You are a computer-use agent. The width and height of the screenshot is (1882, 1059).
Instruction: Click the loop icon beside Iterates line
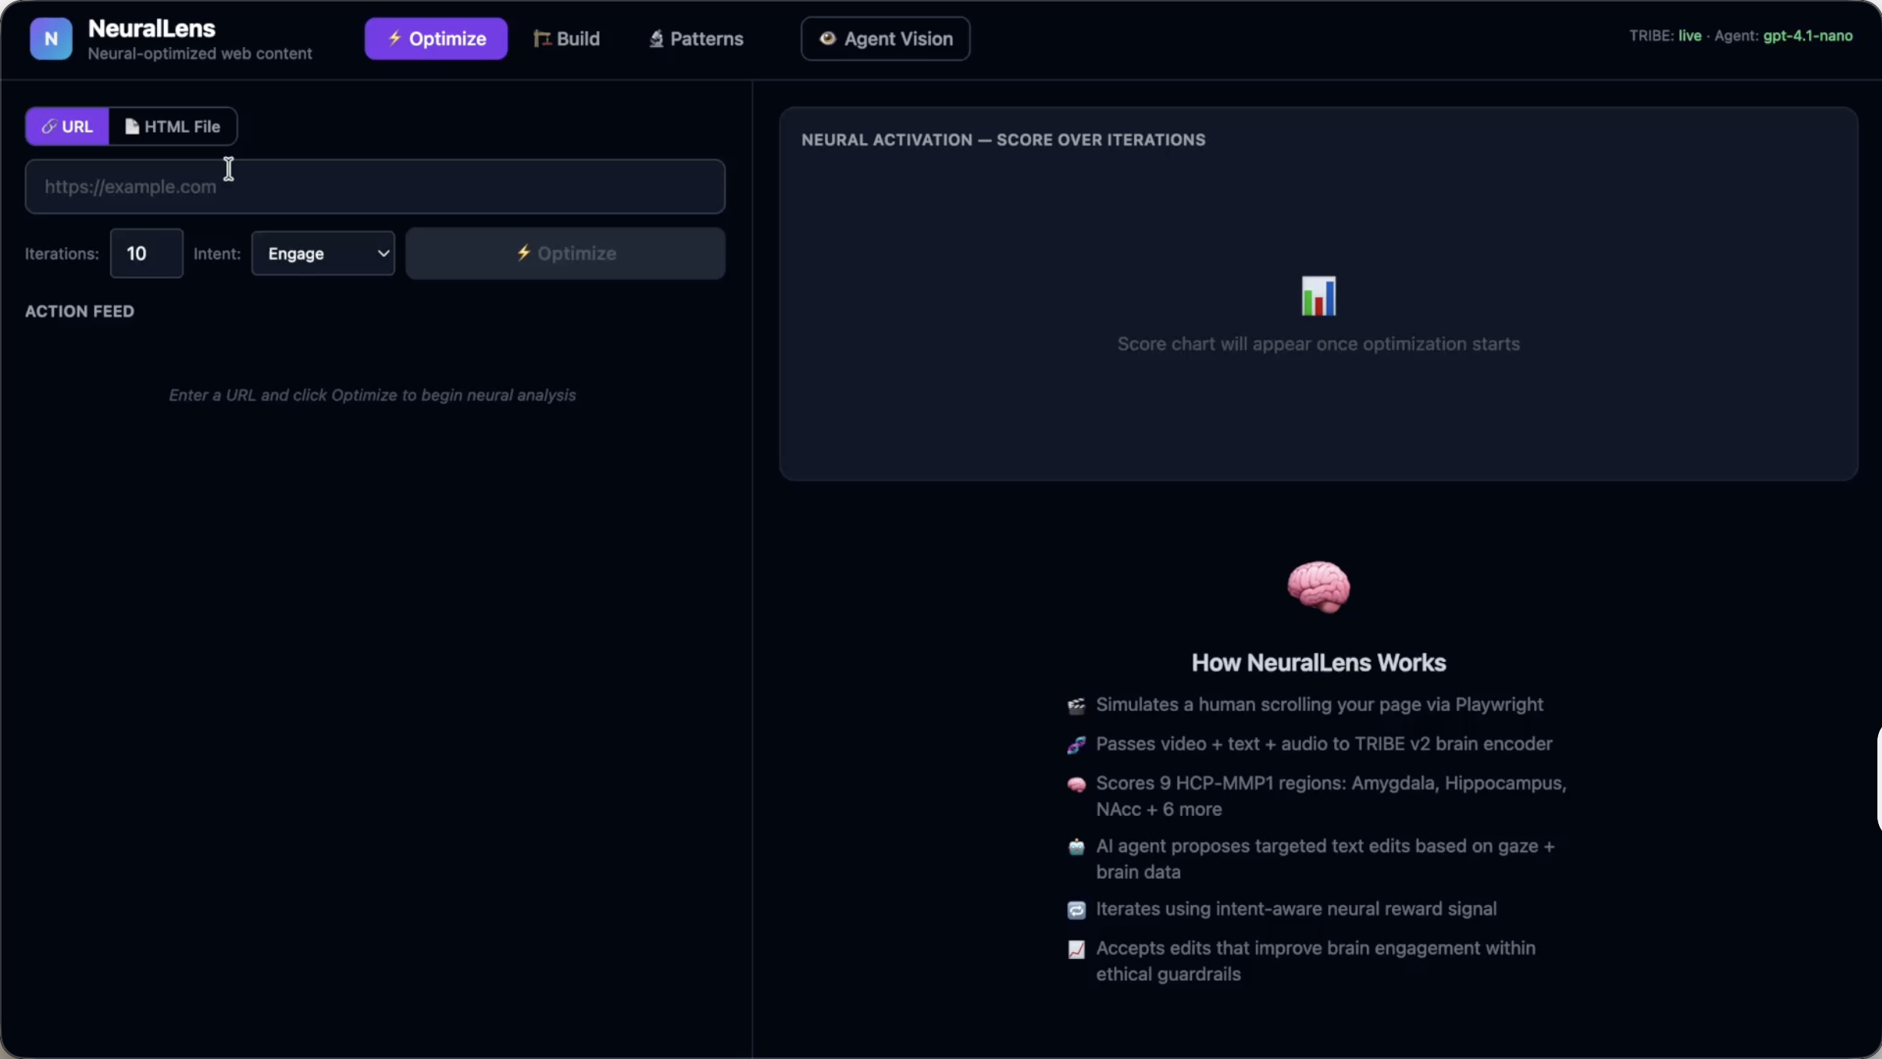coord(1076,910)
